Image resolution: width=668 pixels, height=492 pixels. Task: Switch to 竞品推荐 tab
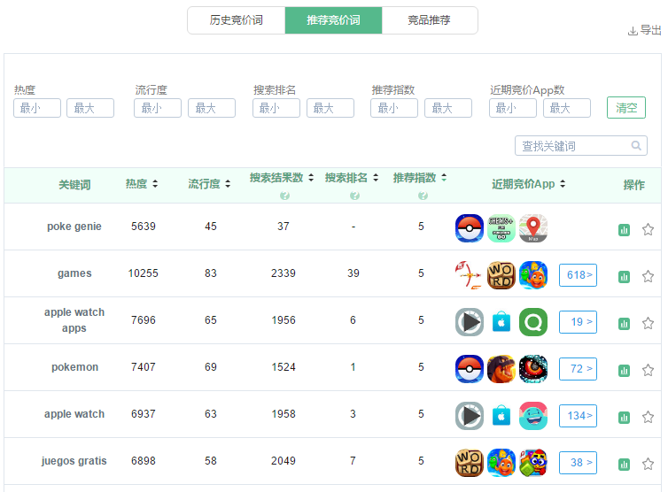tap(430, 20)
